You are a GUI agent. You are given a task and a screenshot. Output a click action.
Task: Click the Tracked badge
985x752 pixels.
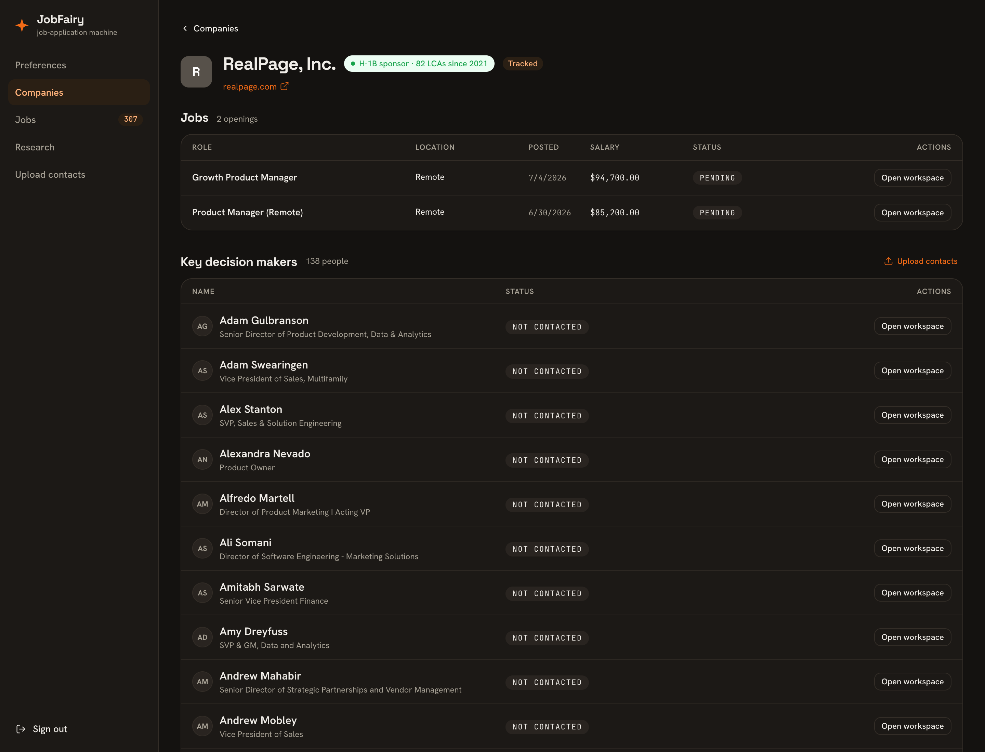523,64
